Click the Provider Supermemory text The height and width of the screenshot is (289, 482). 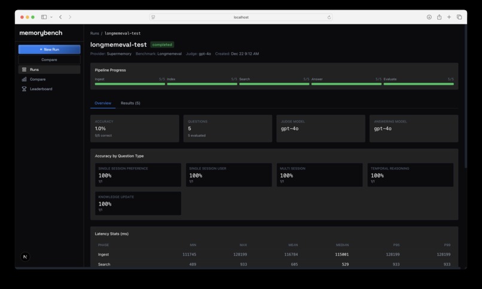(x=111, y=54)
